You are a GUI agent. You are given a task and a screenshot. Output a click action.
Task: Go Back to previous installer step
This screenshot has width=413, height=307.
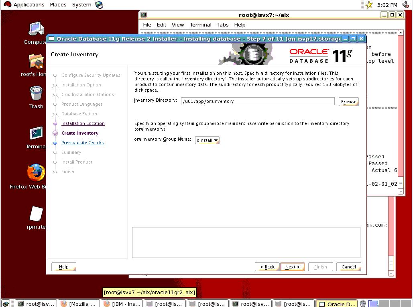(267, 267)
